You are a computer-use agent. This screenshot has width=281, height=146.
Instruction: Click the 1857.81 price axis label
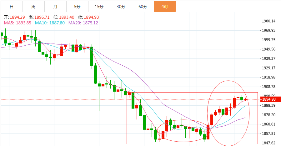(268, 133)
